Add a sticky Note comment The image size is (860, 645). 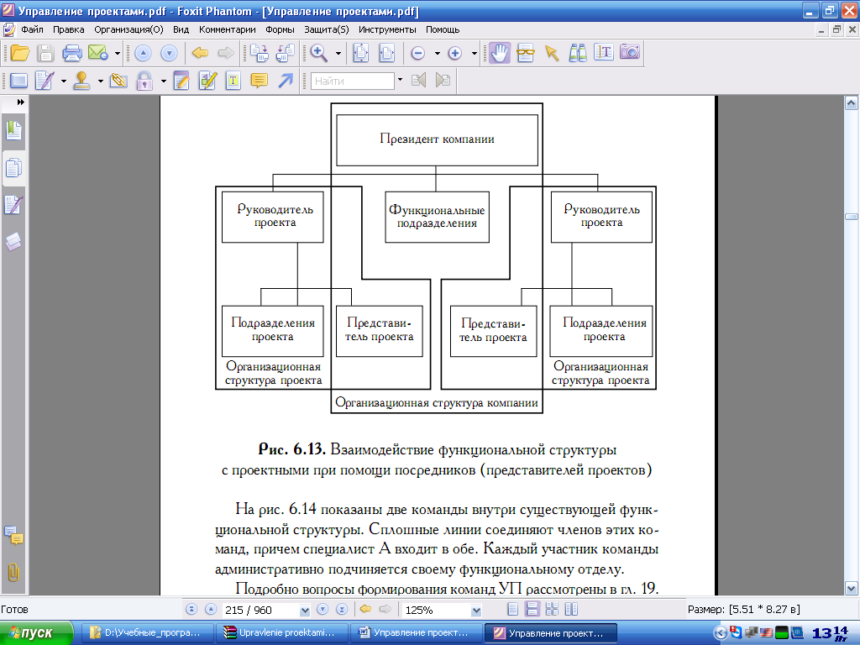point(259,81)
